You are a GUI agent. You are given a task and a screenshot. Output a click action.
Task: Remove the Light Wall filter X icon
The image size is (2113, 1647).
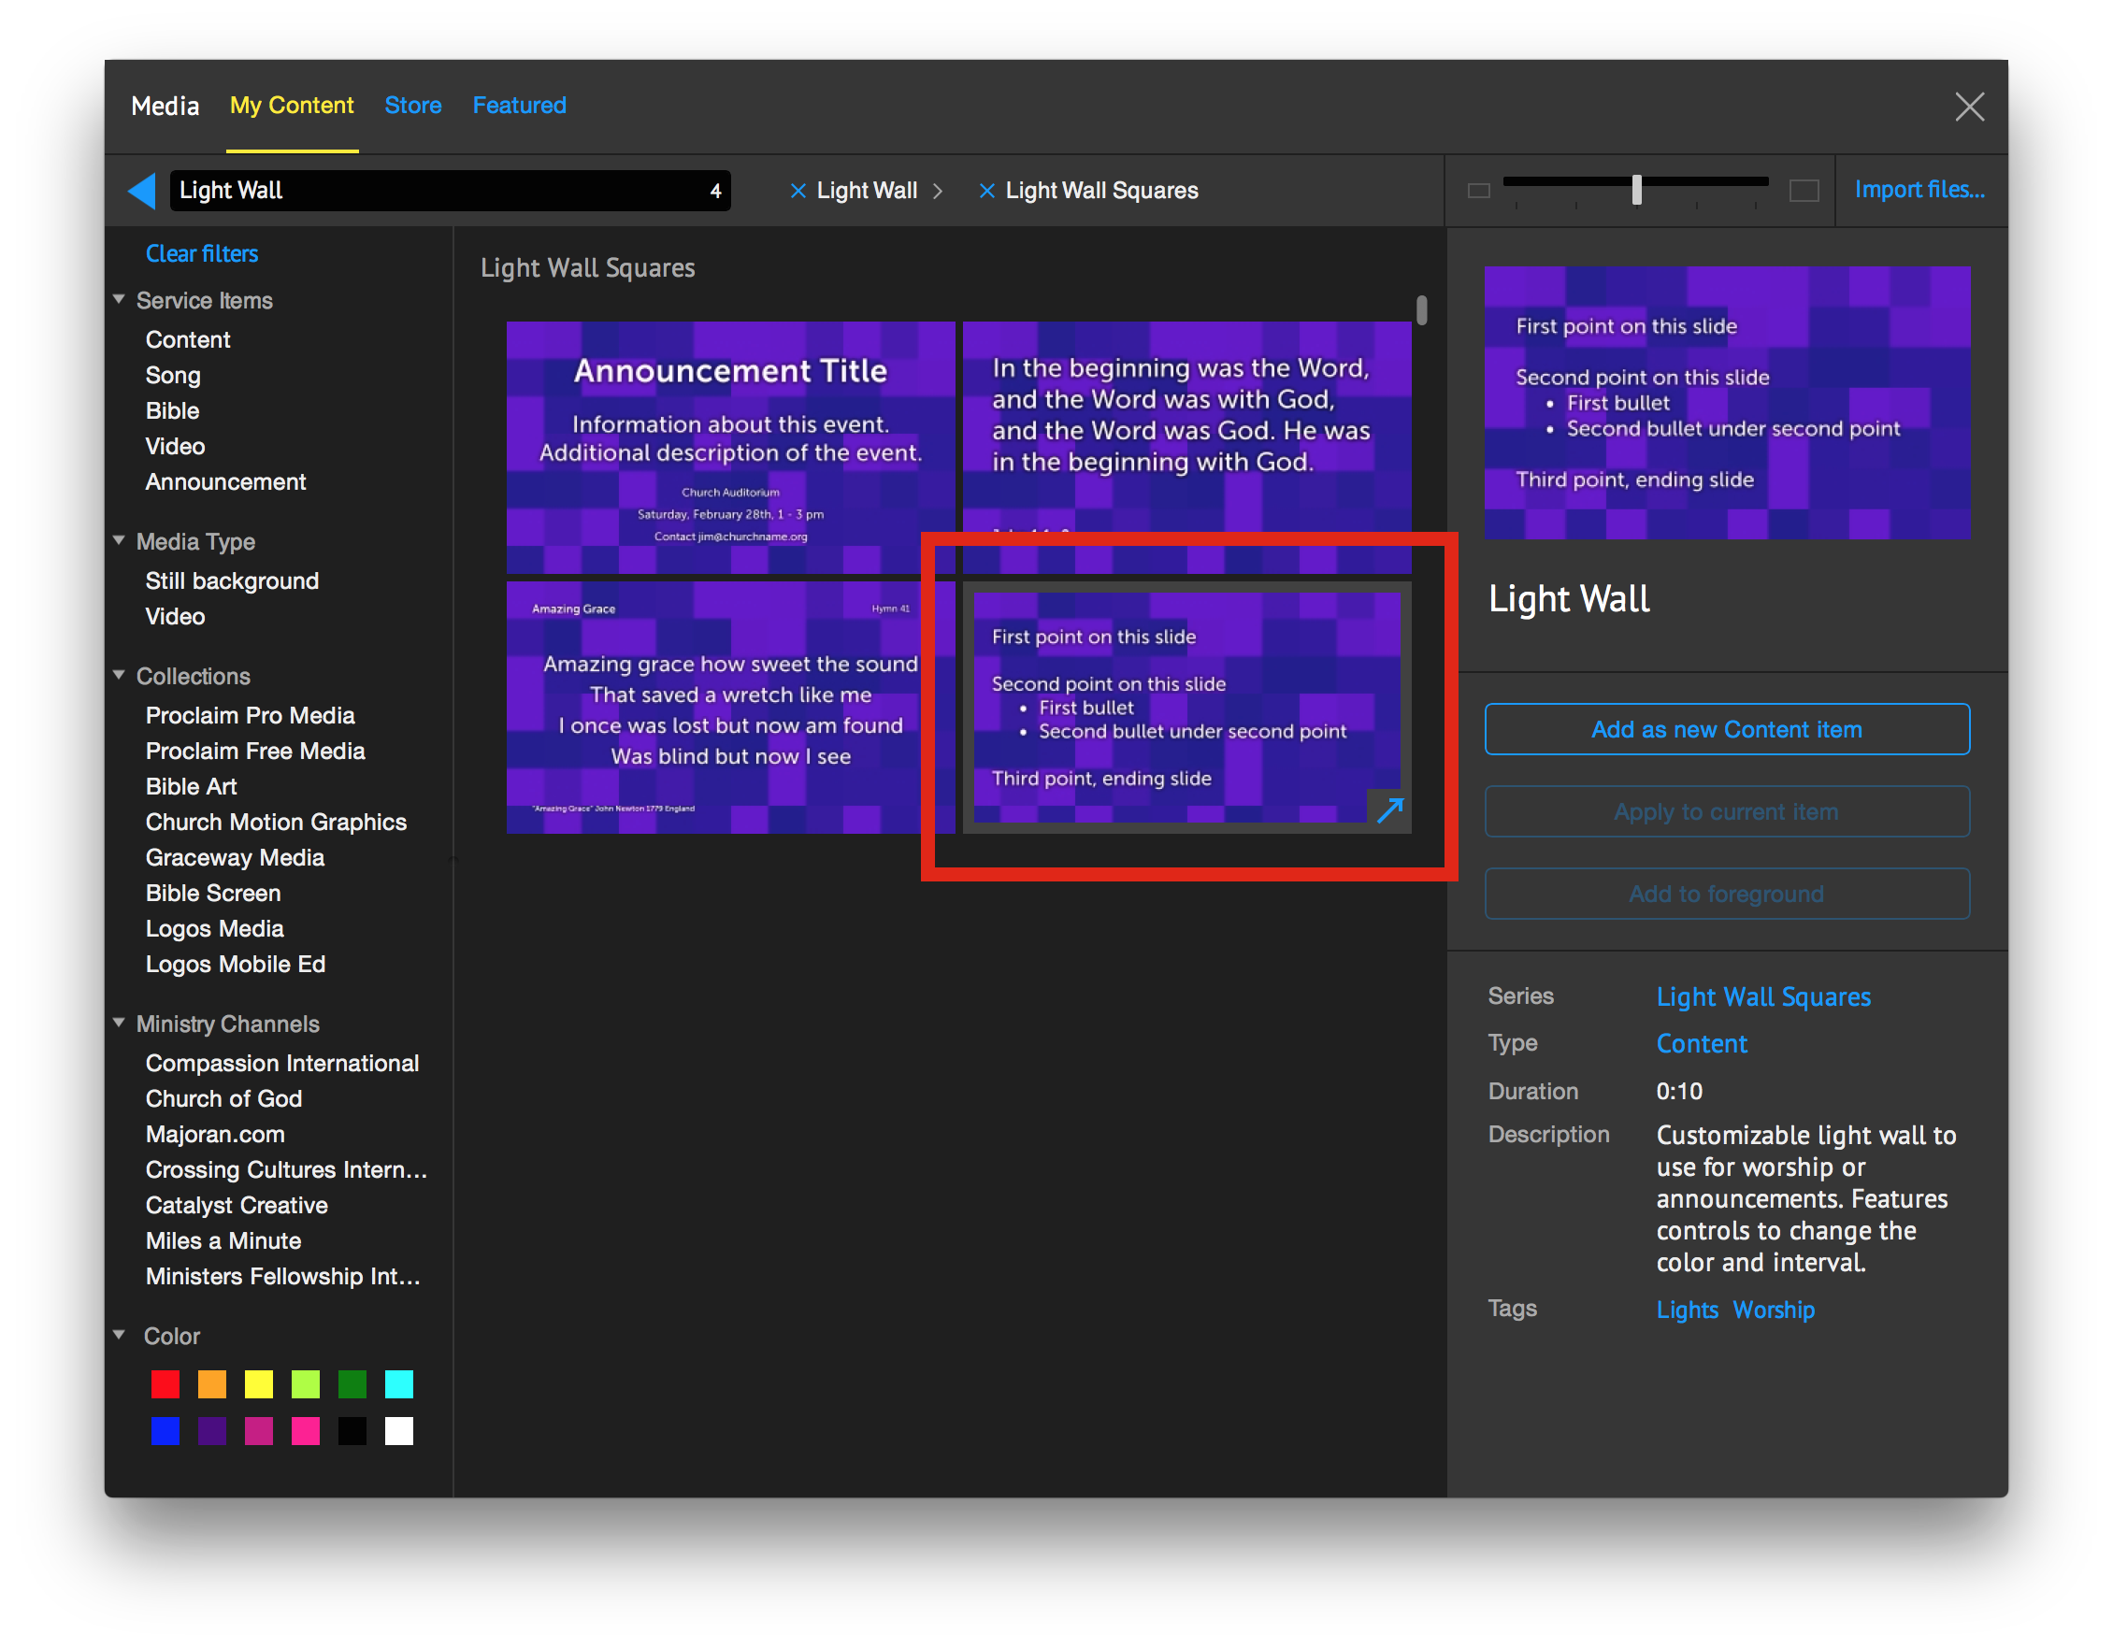(798, 191)
